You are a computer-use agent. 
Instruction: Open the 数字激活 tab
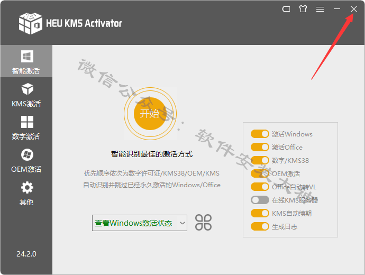point(26,128)
